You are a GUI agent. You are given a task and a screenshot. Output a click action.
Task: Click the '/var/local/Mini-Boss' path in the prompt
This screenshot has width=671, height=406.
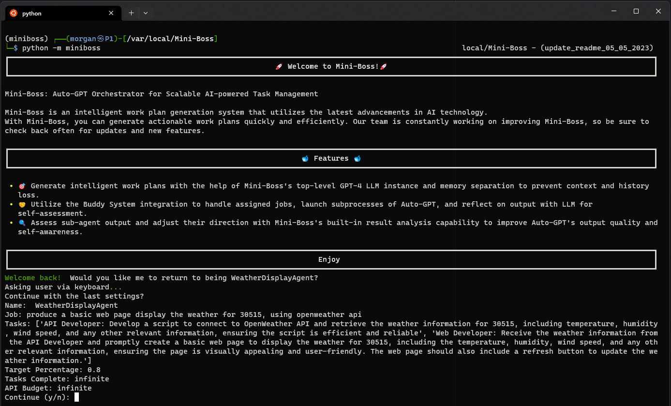[x=170, y=39]
